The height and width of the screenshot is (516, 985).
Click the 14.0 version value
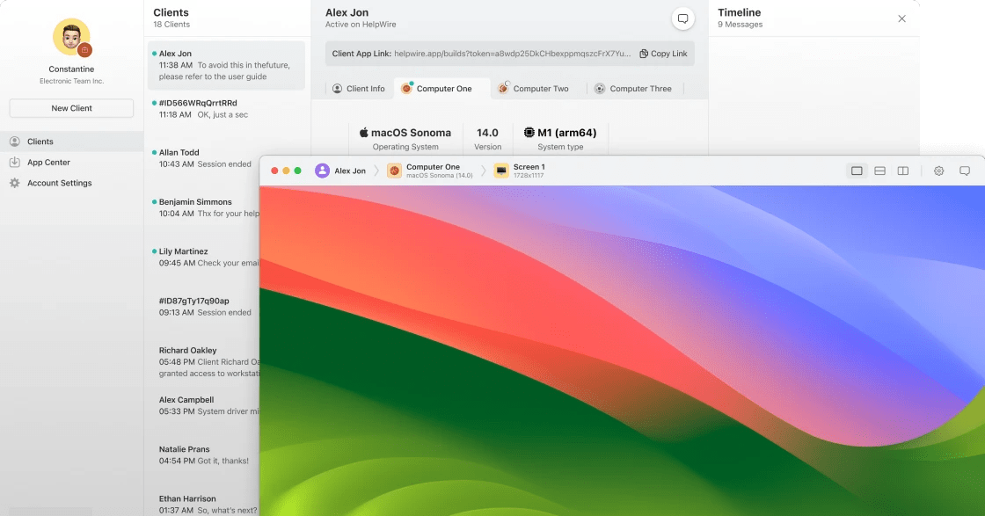point(487,133)
